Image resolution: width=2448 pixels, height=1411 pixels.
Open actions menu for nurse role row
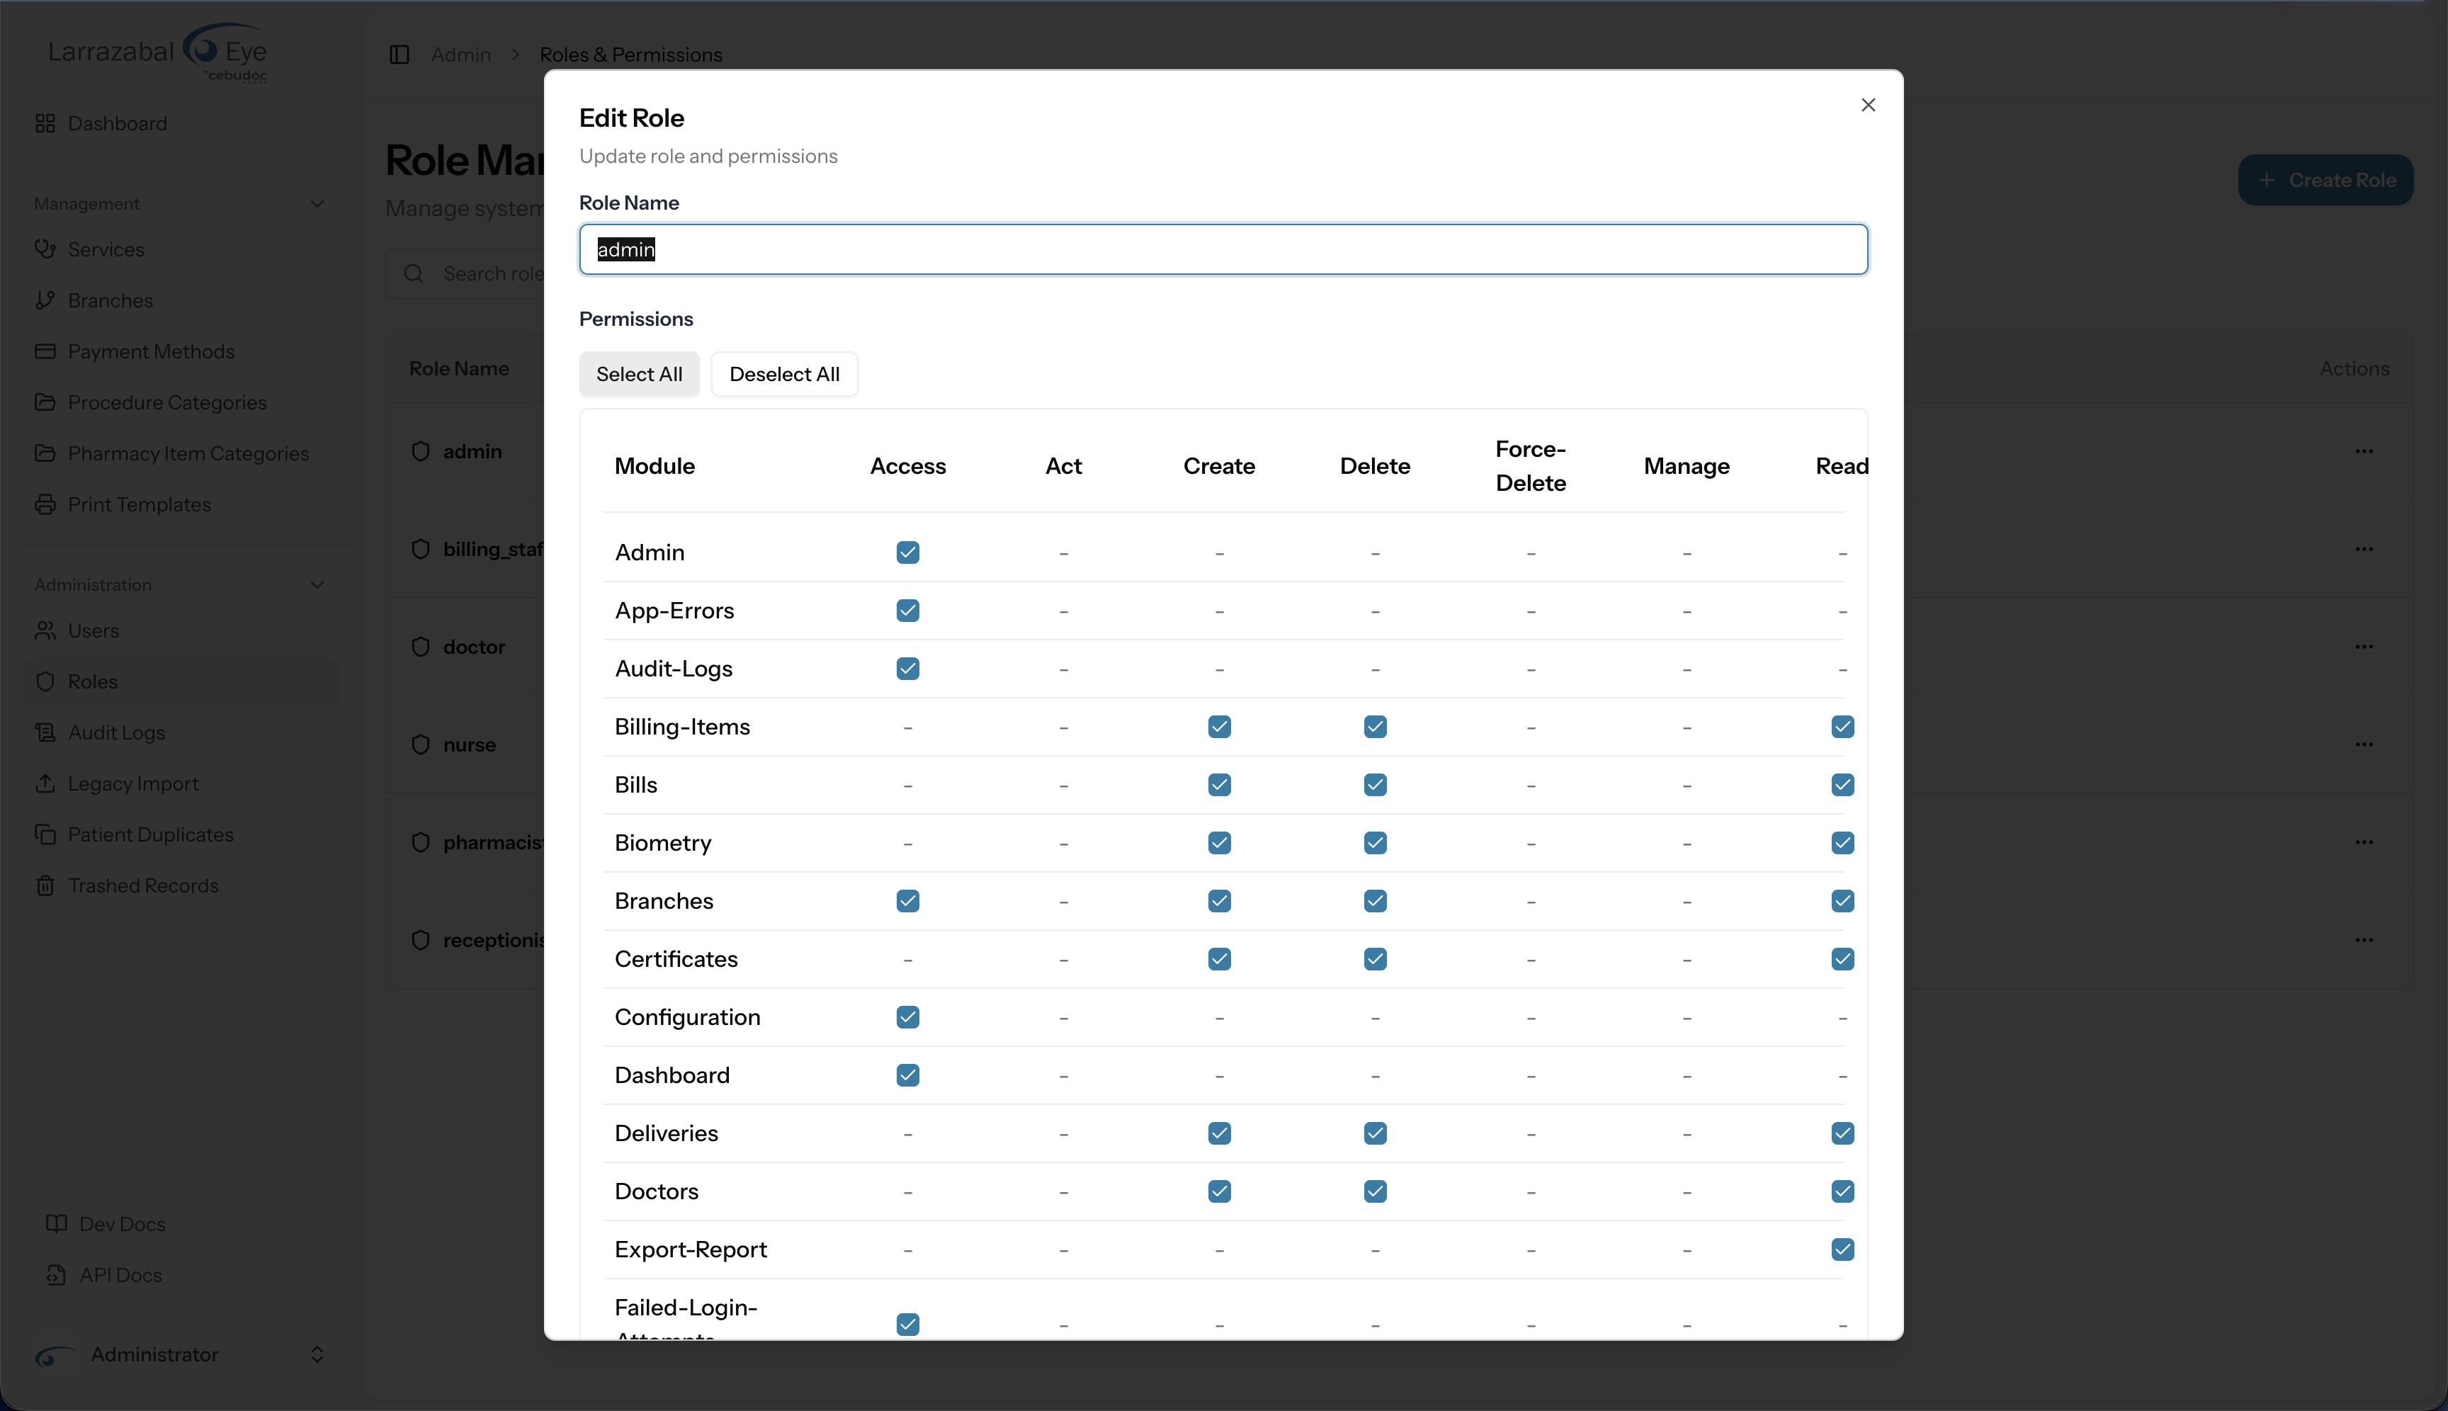pyautogui.click(x=2364, y=744)
